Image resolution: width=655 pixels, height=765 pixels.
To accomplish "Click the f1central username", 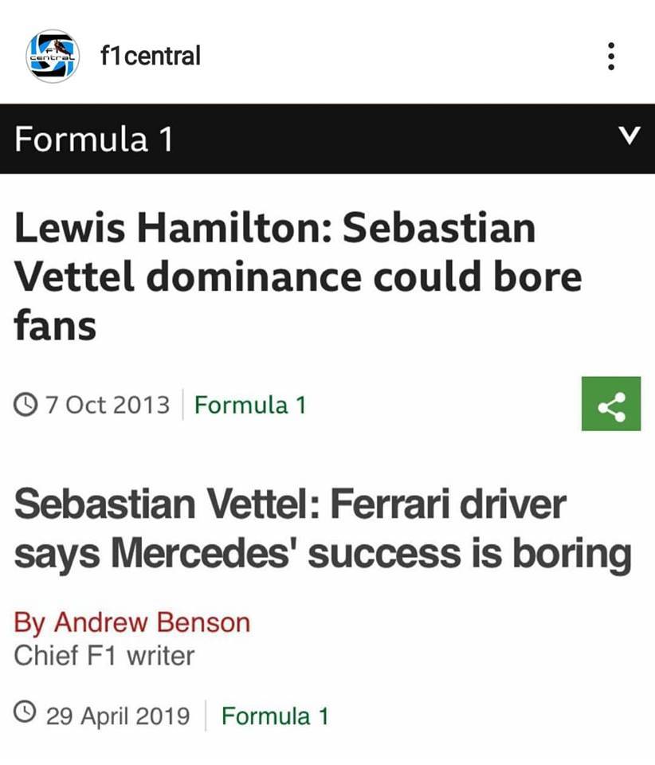I will click(x=151, y=56).
